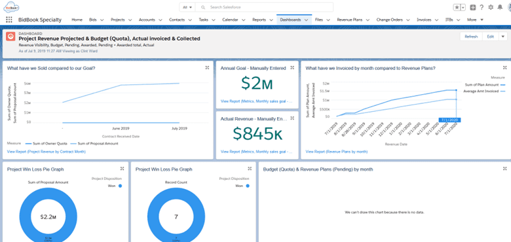
Task: Open the More navigation dropdown
Action: click(475, 20)
